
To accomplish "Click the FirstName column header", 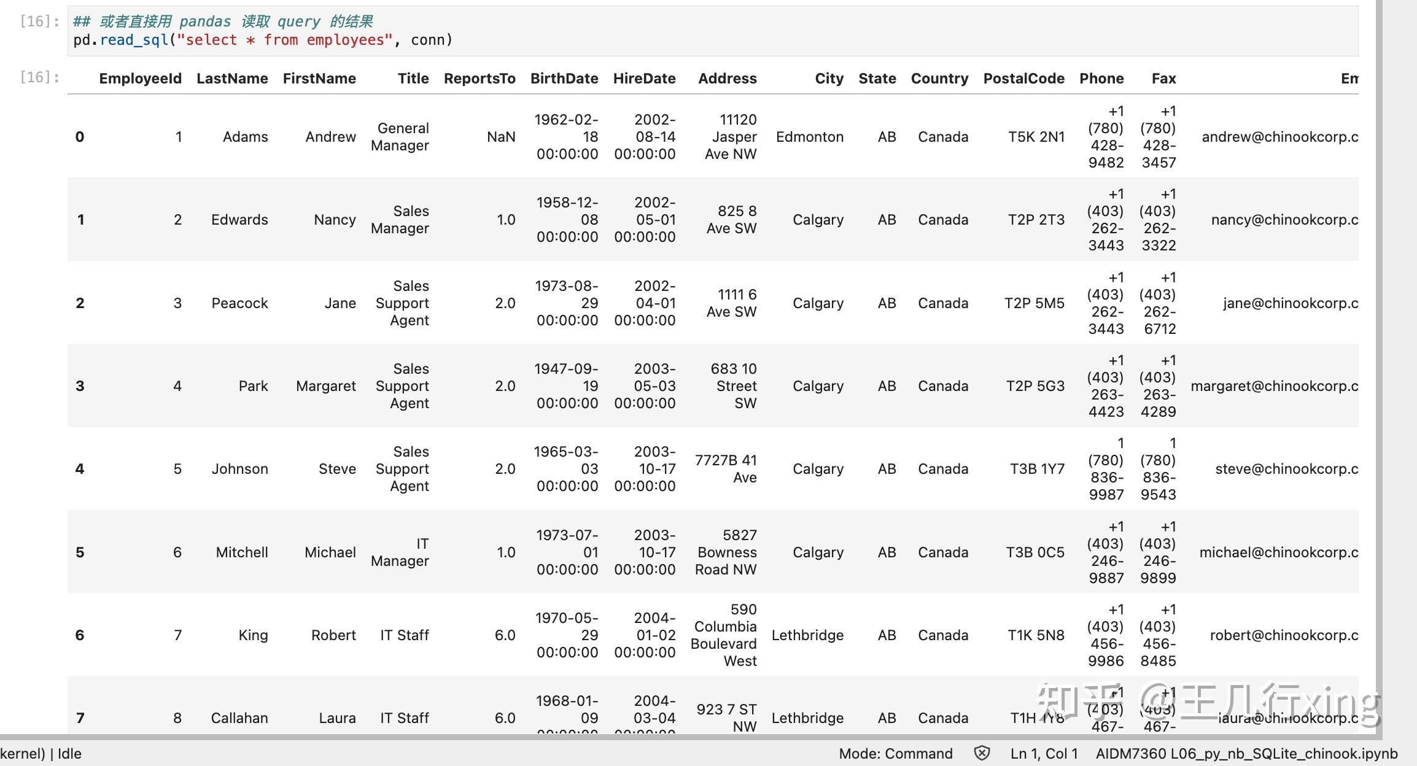I will tap(319, 79).
